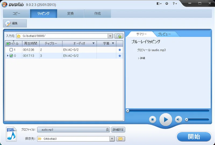Switch to the 変換 tab
Image resolution: width=215 pixels, height=145 pixels.
[x=70, y=13]
